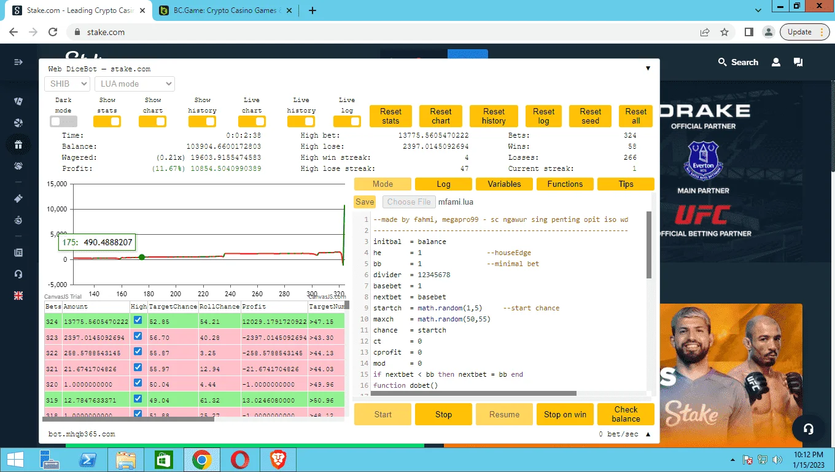
Task: Collapse the Web DiceBot panel arrow
Action: (x=648, y=68)
